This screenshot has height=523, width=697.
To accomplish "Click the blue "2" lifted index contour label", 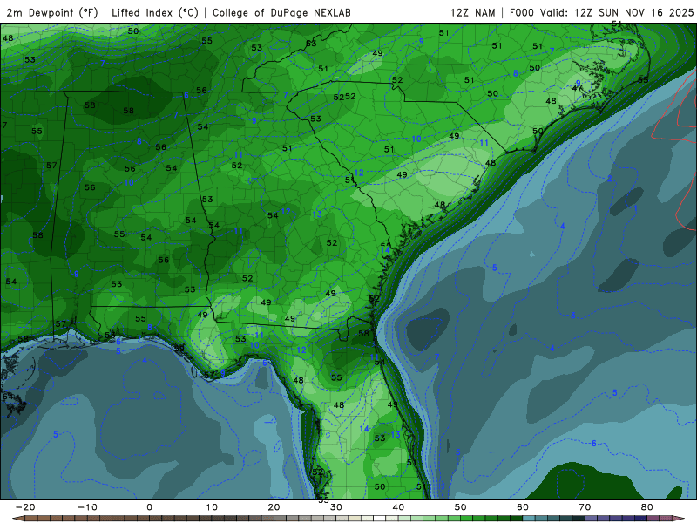I will (x=609, y=179).
